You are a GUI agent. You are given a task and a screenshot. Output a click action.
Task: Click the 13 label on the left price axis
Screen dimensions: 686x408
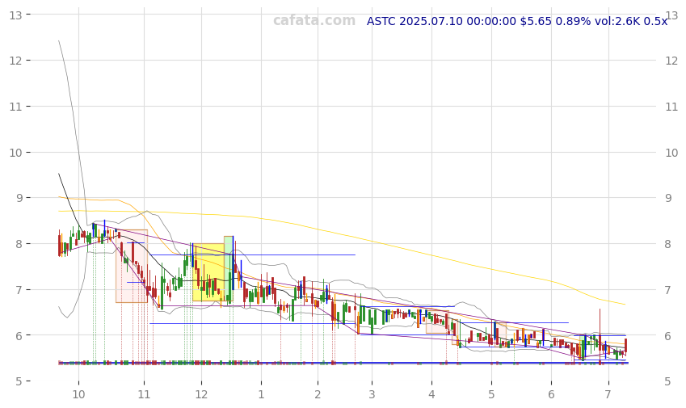[15, 15]
